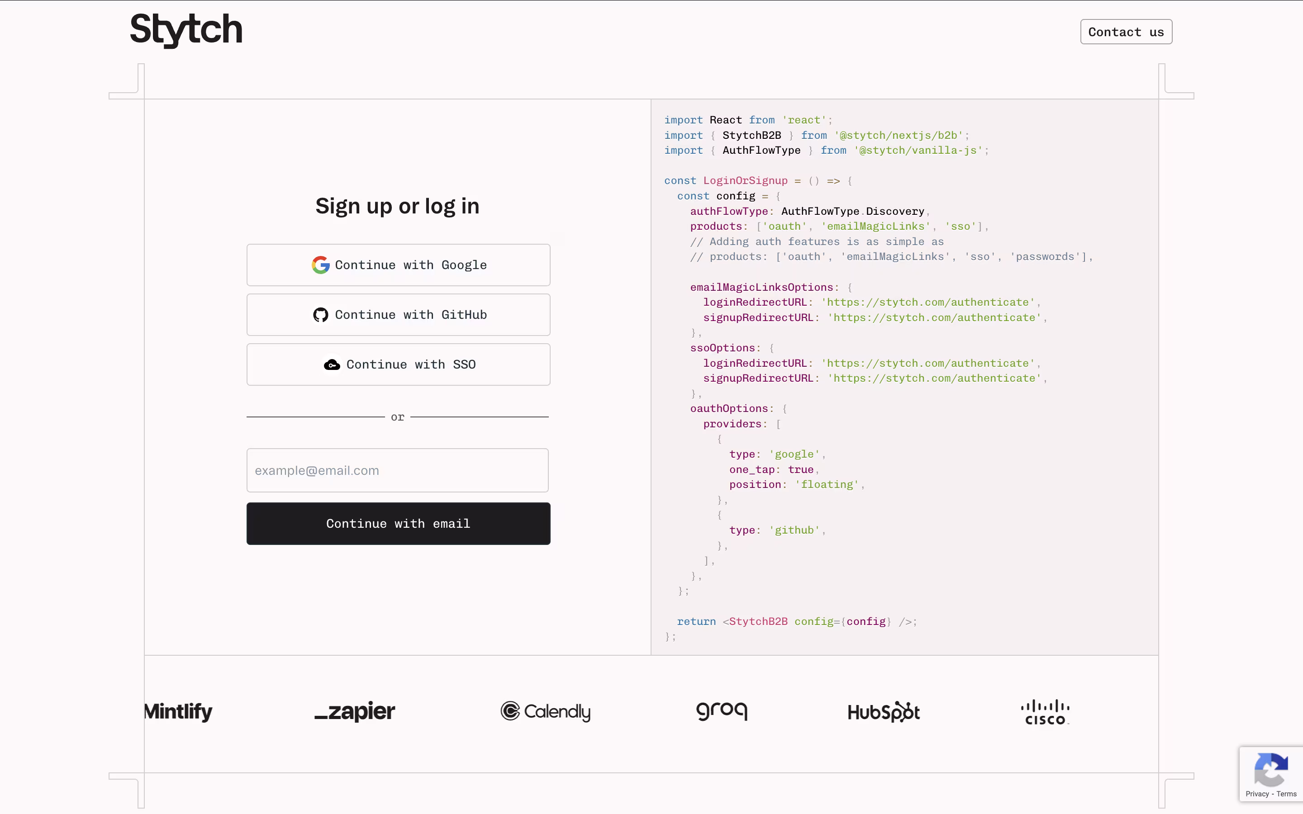Click the "'react'" import string

(x=804, y=121)
